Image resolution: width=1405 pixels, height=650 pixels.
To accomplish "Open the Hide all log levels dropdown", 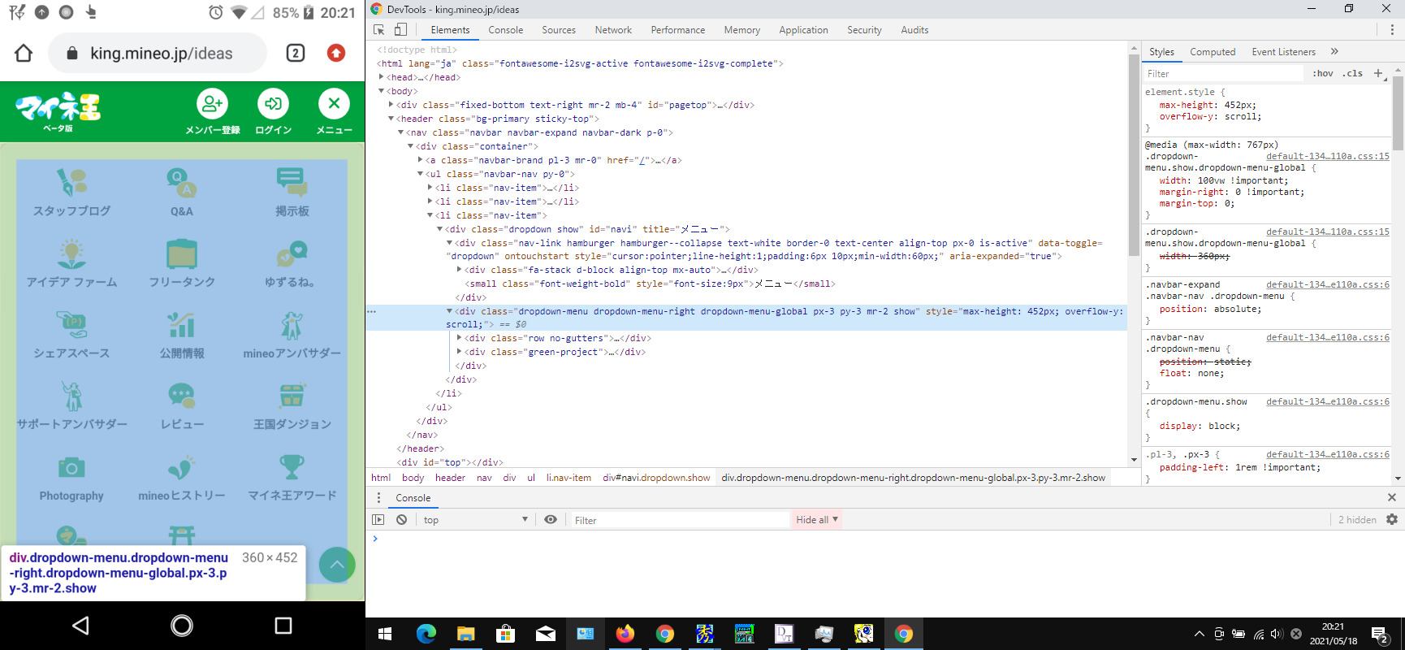I will [816, 520].
